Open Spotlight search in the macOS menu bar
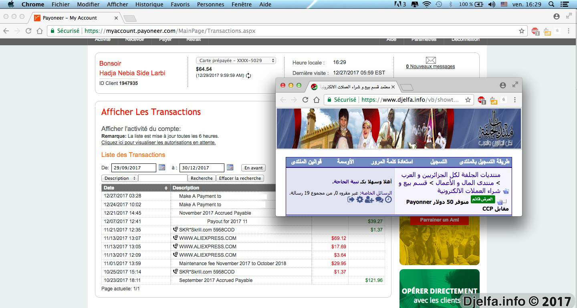 [x=551, y=4]
